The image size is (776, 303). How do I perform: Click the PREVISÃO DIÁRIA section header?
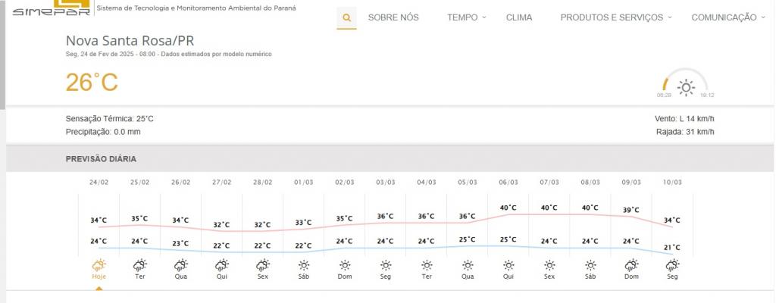coord(101,159)
